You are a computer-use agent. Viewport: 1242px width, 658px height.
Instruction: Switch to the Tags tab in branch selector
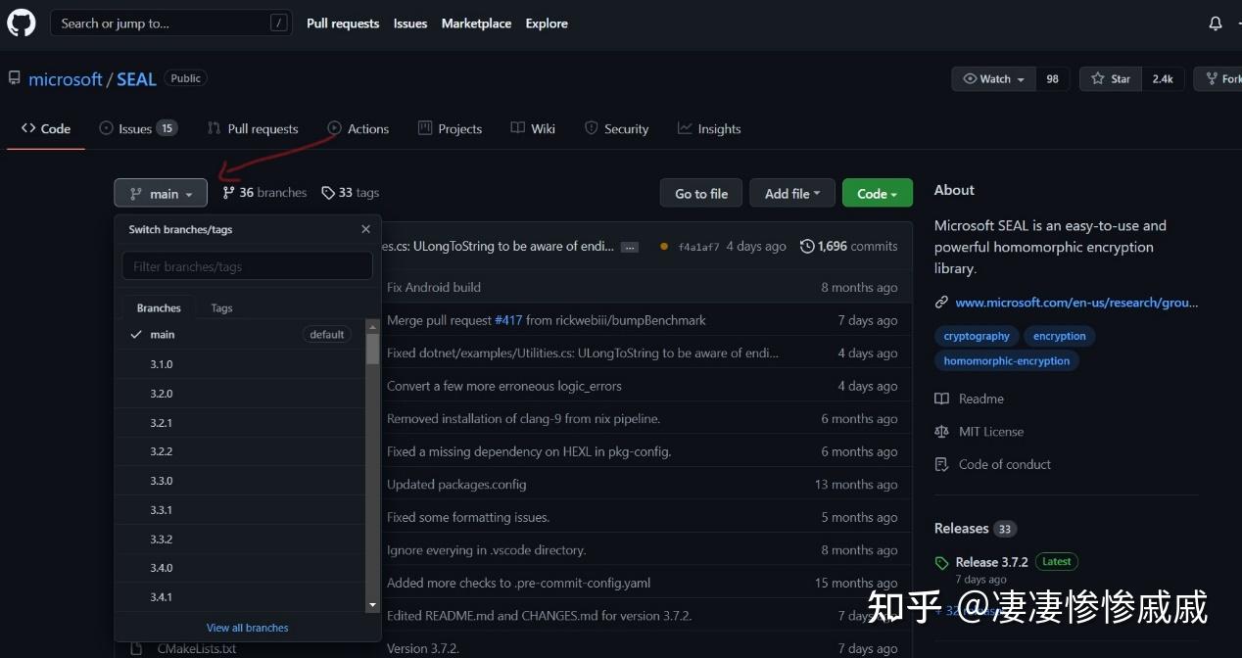point(221,307)
